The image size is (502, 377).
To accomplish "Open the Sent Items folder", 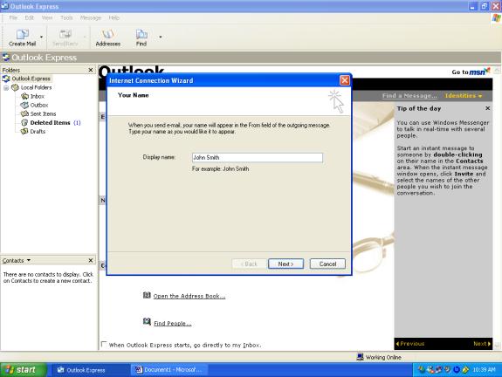I will tap(38, 113).
